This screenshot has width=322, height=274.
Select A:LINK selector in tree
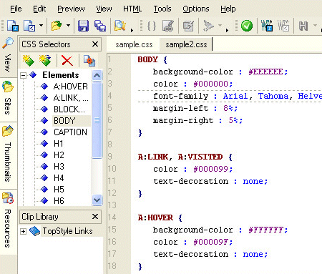point(71,98)
